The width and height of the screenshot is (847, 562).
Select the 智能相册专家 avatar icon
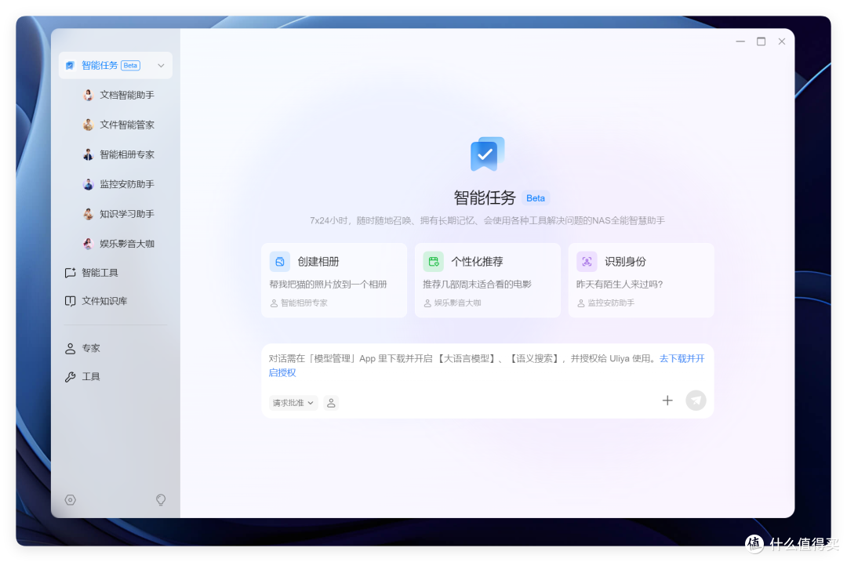[88, 155]
